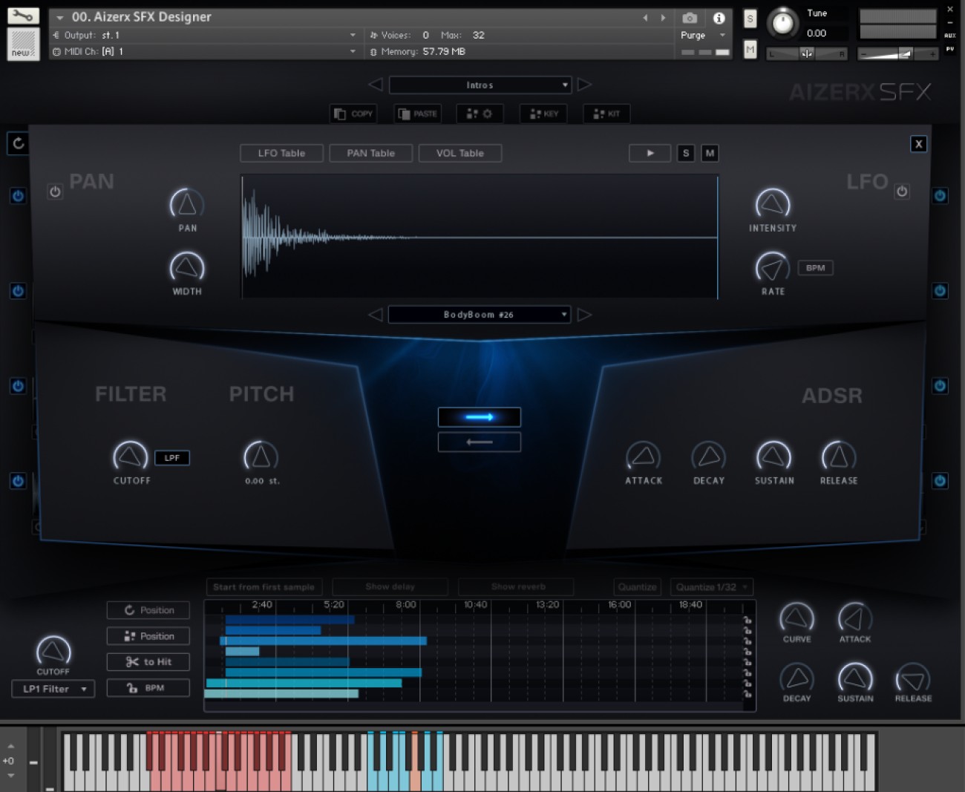Click the scissors 'to Hit' tool
The height and width of the screenshot is (792, 965).
[x=148, y=661]
